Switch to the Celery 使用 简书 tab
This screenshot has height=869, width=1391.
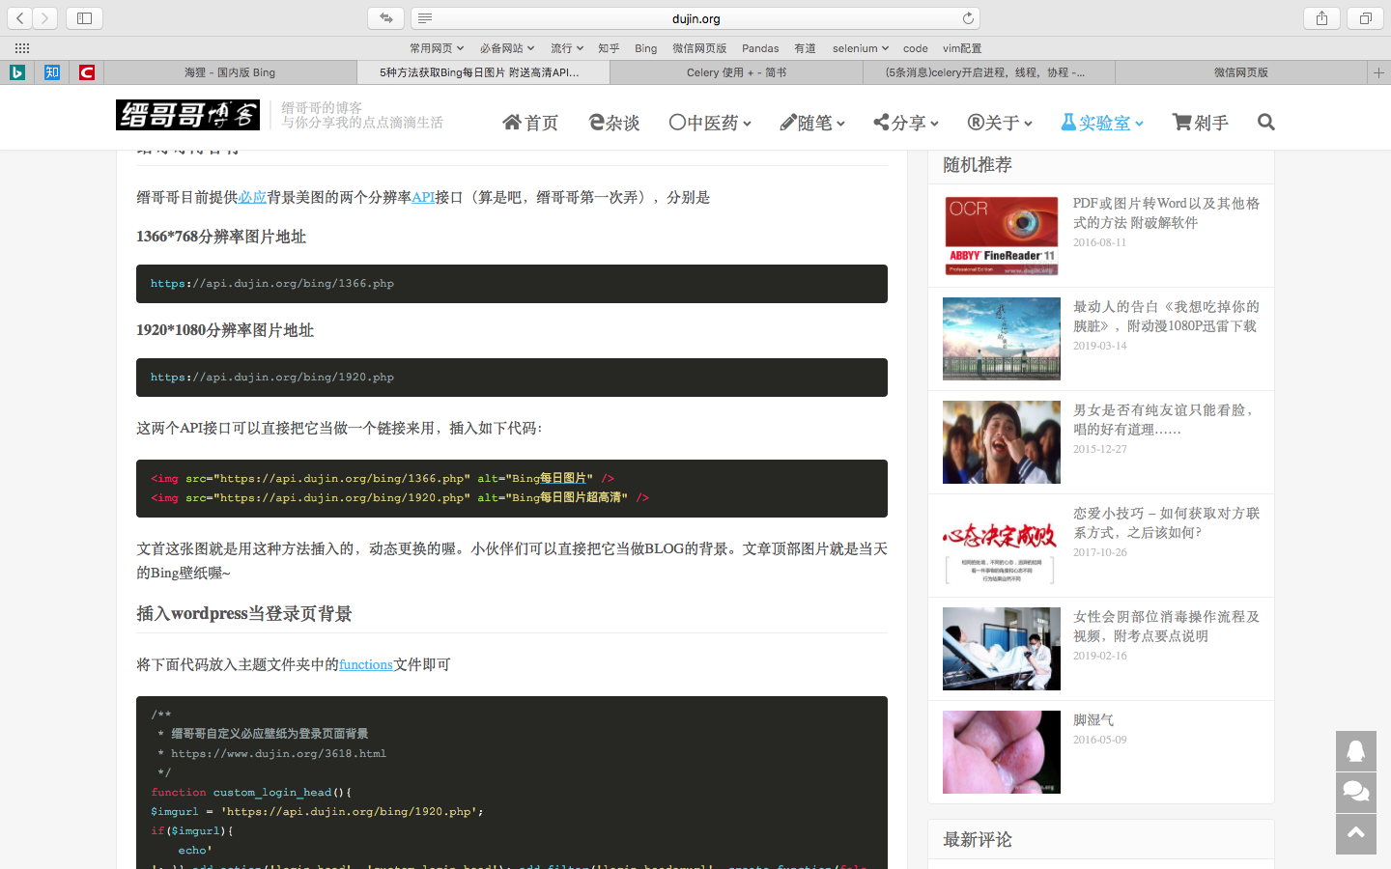coord(736,72)
